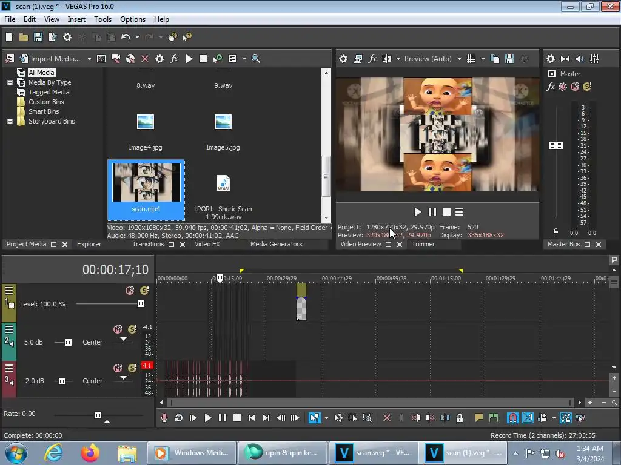
Task: Open the split screen view dropdown arrow
Action: click(x=398, y=59)
